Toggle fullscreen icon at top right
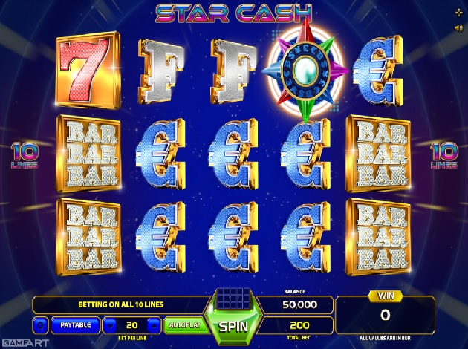Image resolution: width=468 pixels, height=349 pixels. pyautogui.click(x=459, y=13)
